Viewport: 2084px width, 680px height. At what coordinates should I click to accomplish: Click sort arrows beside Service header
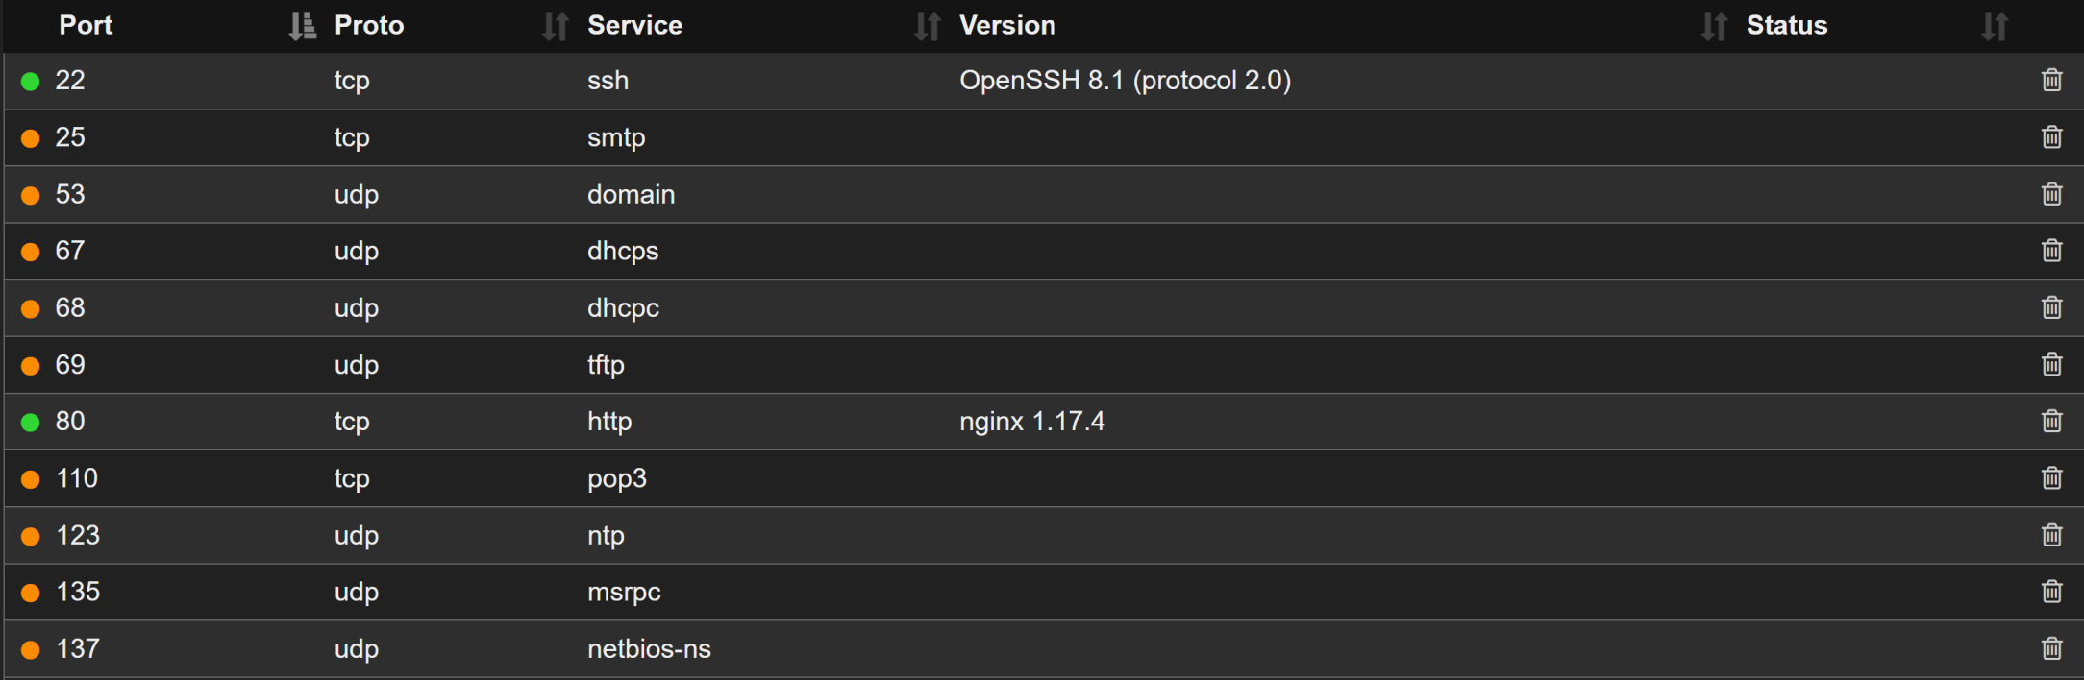pos(927,27)
